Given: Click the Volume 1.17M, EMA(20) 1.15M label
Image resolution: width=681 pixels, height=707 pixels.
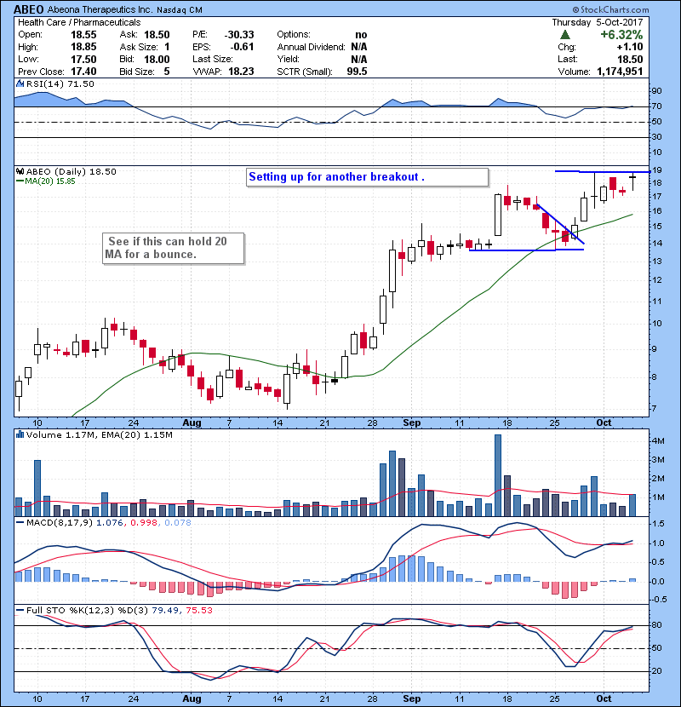Looking at the screenshot, I should coord(99,434).
